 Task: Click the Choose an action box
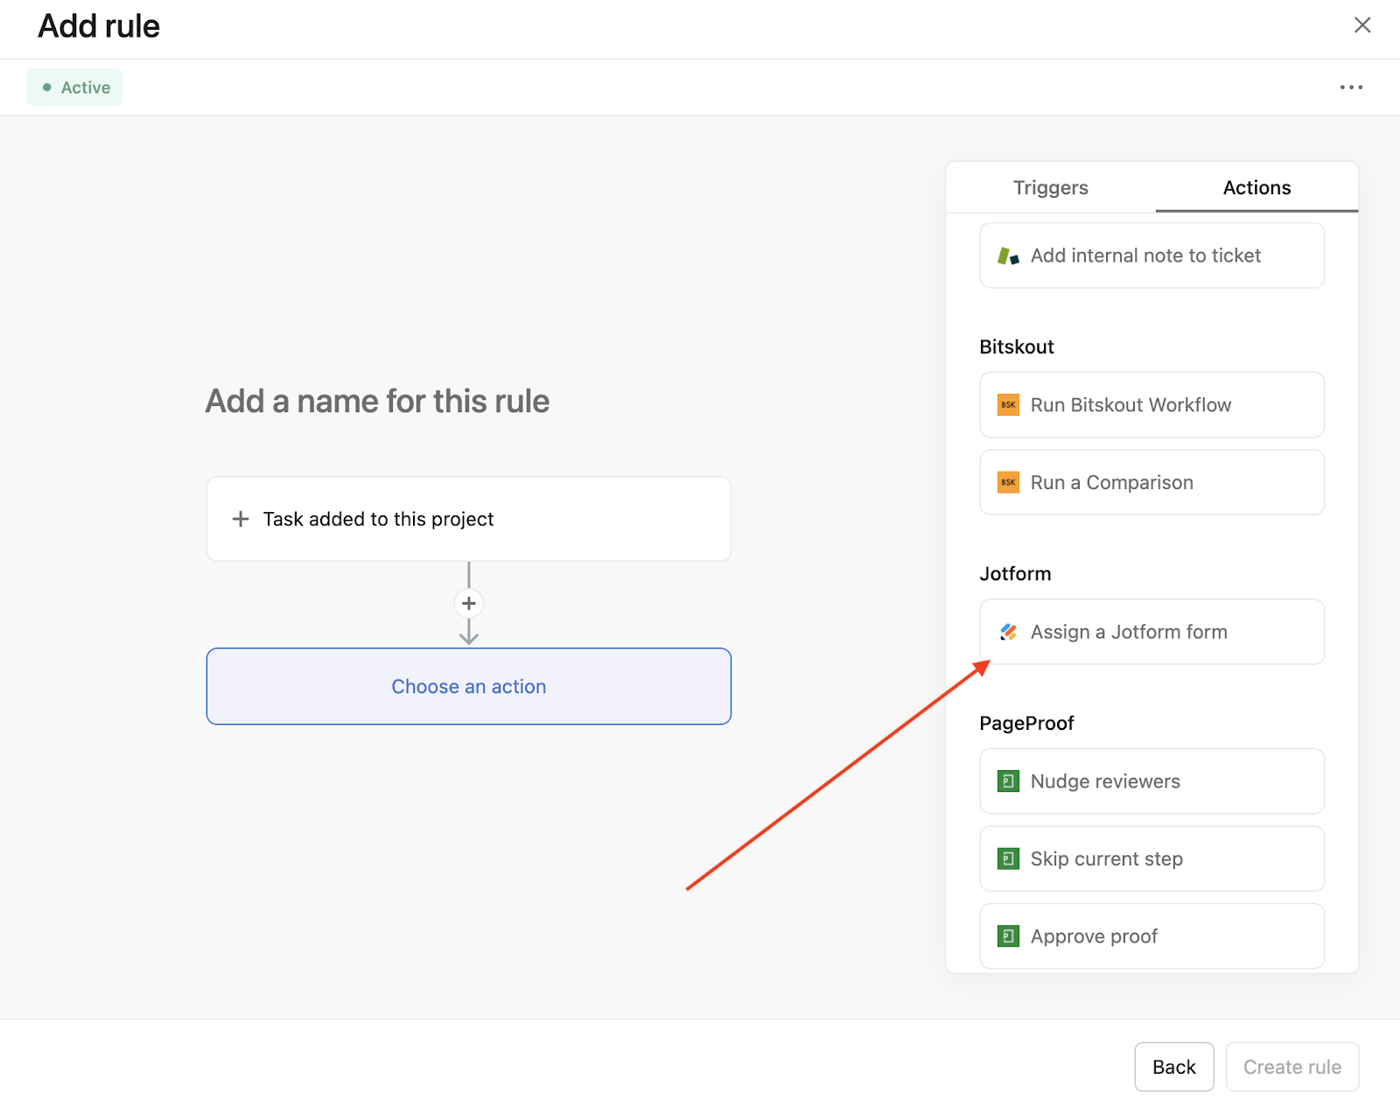point(469,687)
